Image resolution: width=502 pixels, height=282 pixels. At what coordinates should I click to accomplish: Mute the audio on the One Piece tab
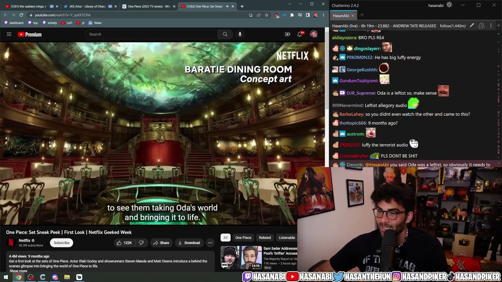coord(227,6)
